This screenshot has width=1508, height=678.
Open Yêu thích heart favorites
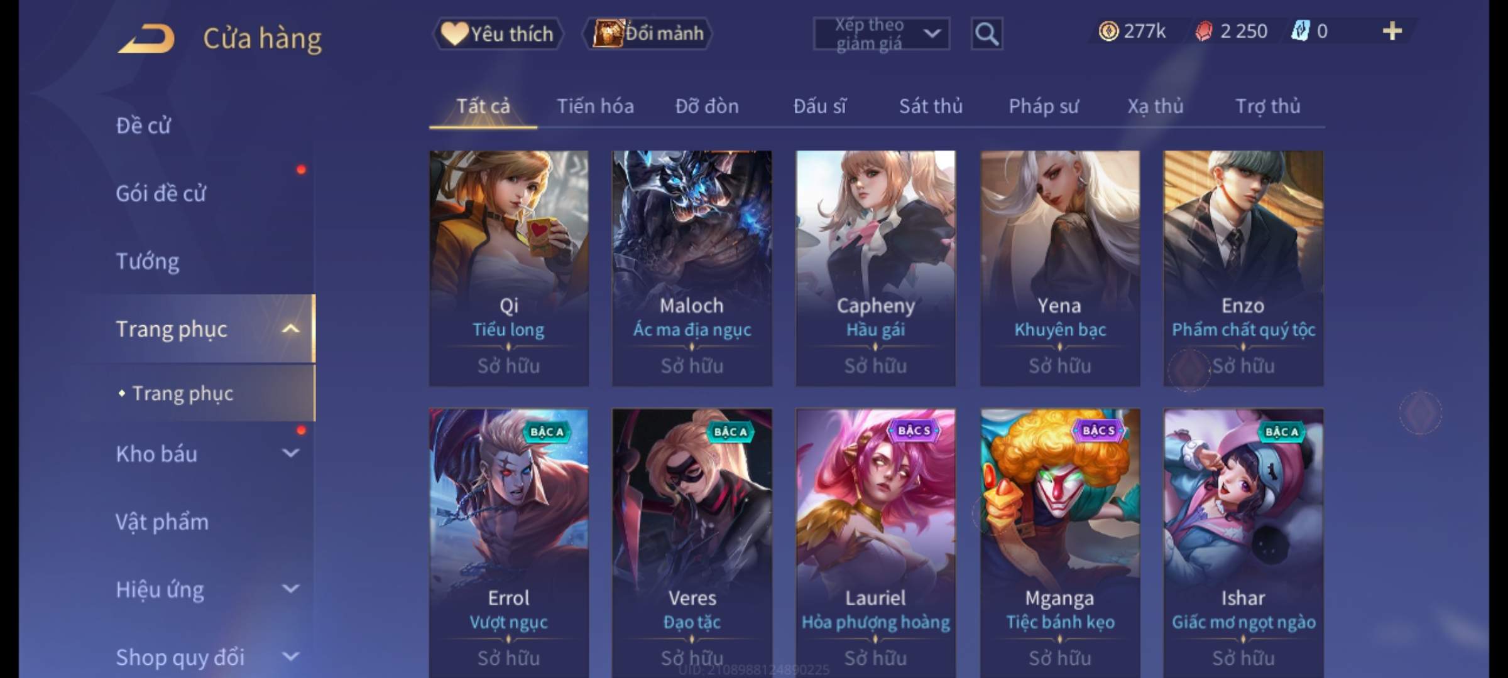pyautogui.click(x=498, y=34)
